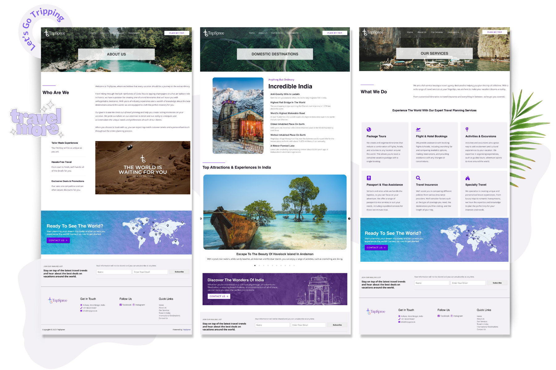This screenshot has height=370, width=556.
Task: Click passport icon on Passport & Visa Assistance
Action: pos(369,178)
